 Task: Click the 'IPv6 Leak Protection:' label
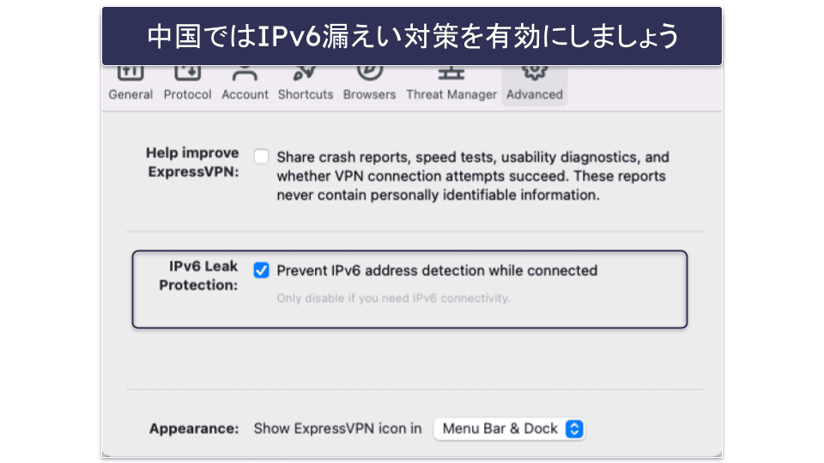pyautogui.click(x=198, y=275)
